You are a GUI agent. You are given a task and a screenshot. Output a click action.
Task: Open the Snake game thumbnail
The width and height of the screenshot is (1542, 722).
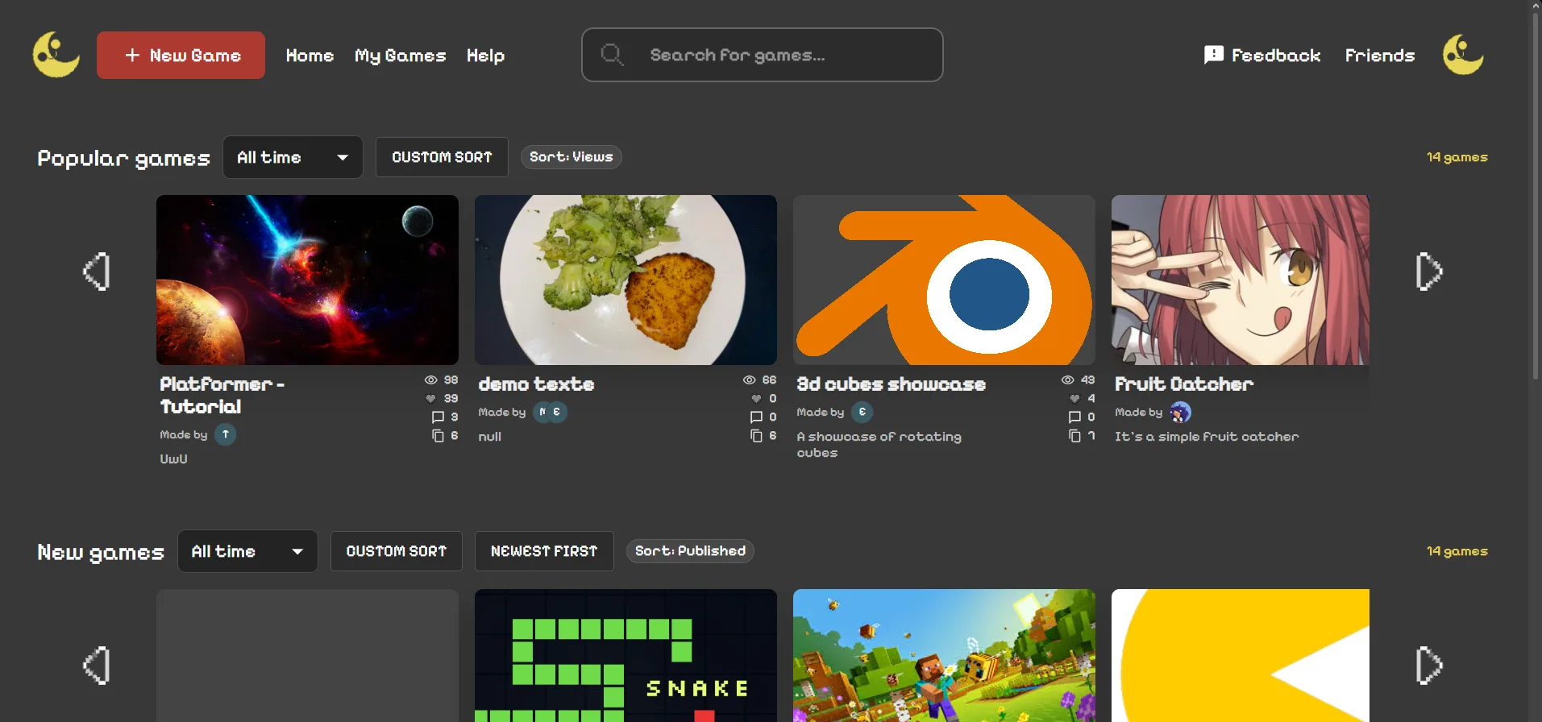(626, 655)
